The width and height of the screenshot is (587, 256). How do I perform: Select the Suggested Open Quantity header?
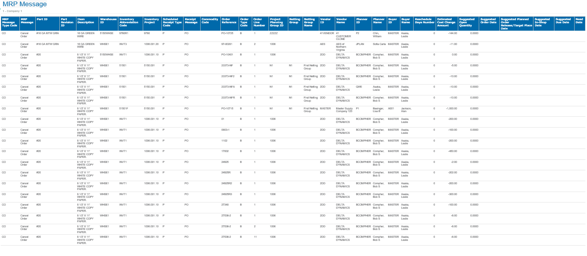click(467, 22)
